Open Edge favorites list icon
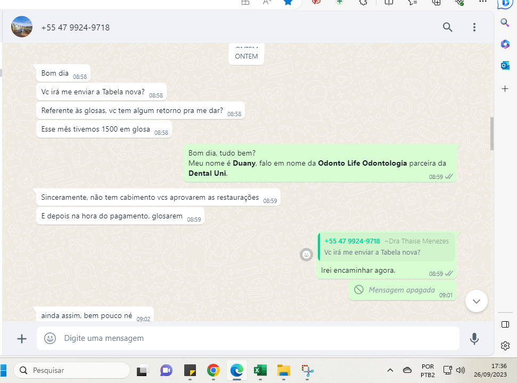517x383 pixels. pyautogui.click(x=413, y=2)
